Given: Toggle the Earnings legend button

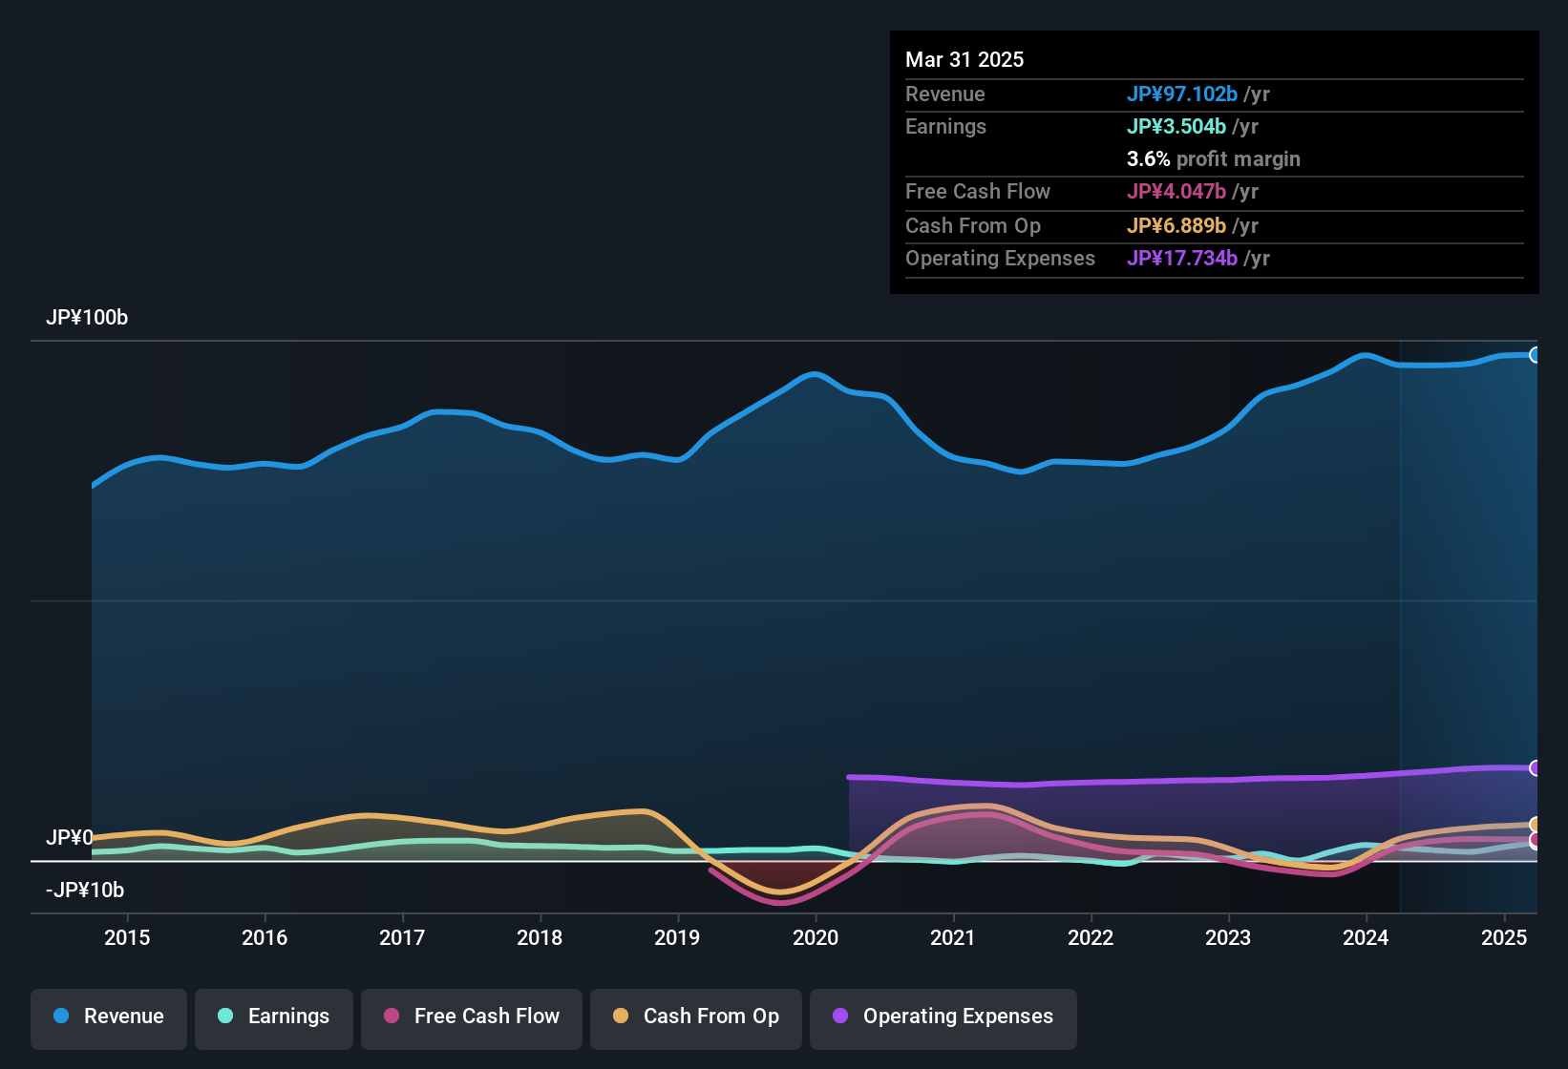Looking at the screenshot, I should (x=274, y=1019).
